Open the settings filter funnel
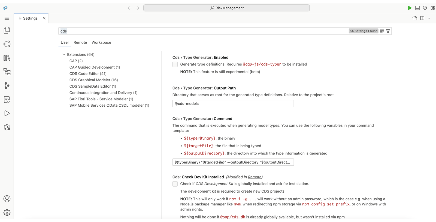 click(388, 31)
